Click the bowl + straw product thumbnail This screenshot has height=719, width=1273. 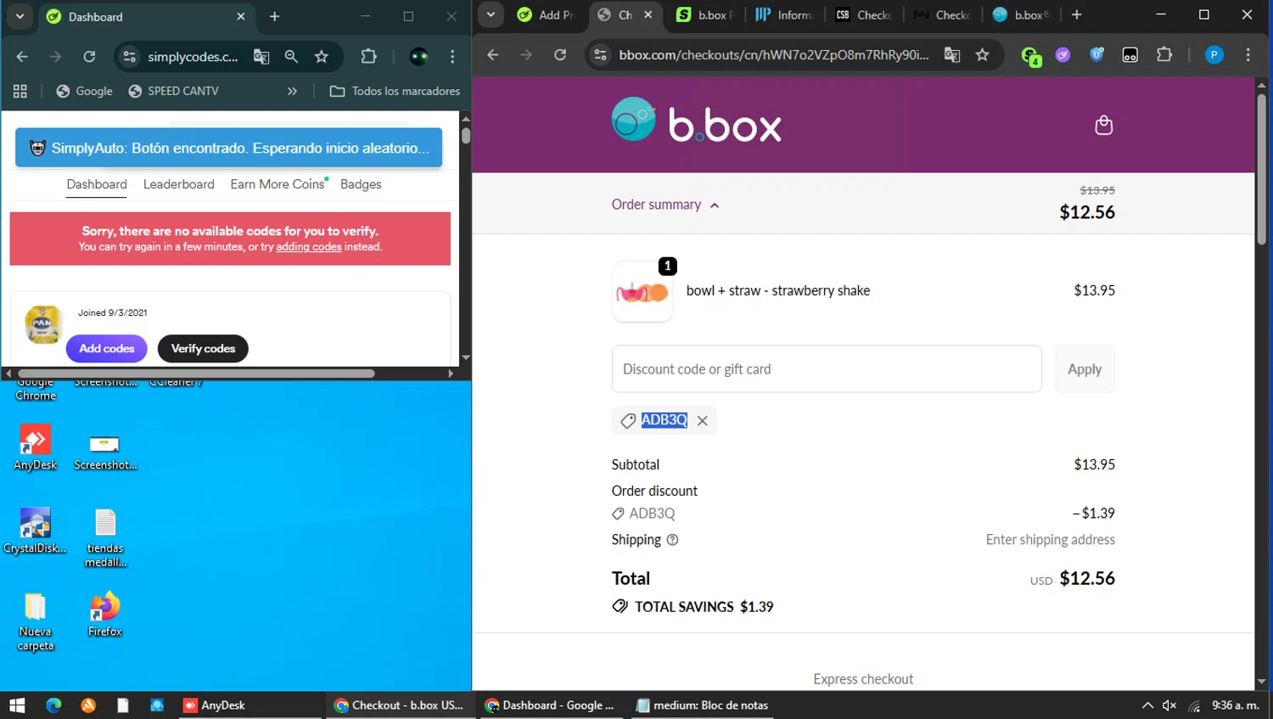click(x=642, y=291)
